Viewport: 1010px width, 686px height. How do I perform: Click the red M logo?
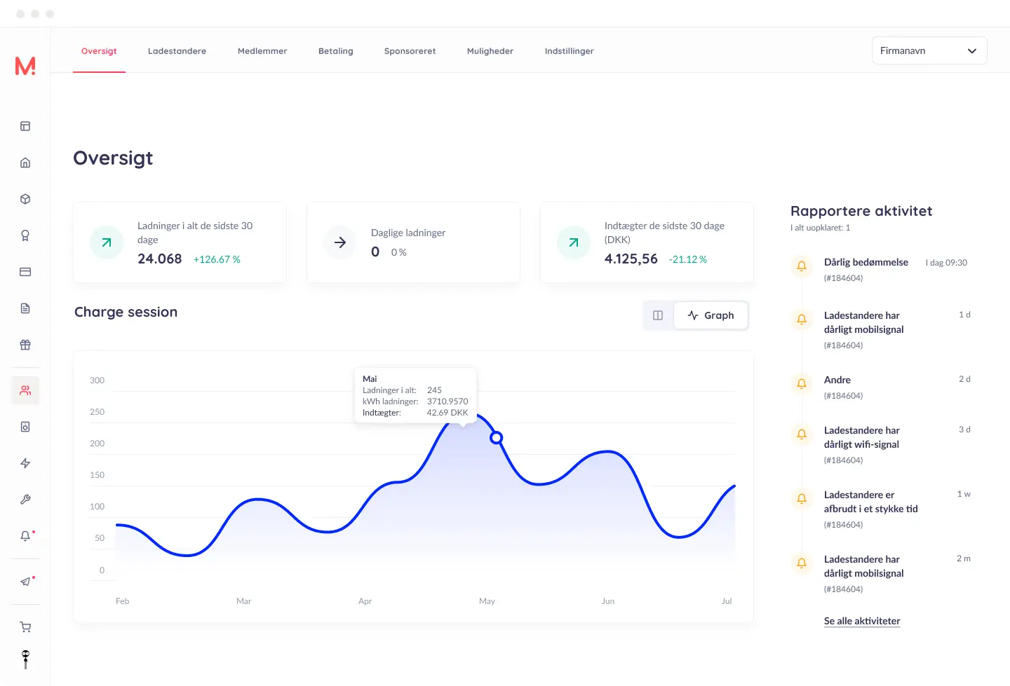25,66
